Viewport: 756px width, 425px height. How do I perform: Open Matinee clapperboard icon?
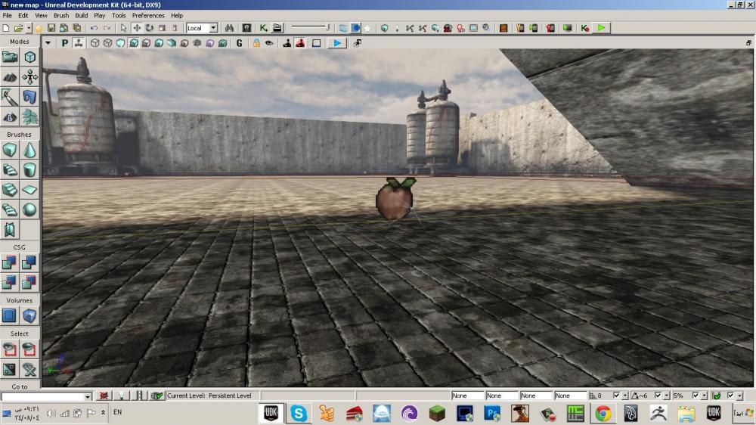point(277,28)
